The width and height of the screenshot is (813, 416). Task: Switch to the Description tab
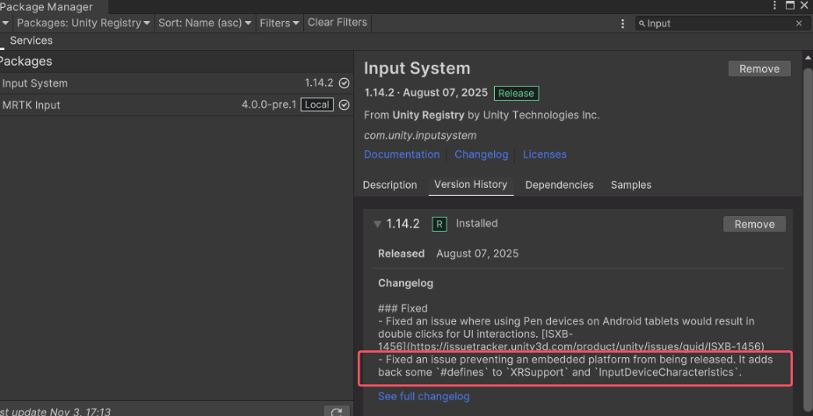coord(390,185)
